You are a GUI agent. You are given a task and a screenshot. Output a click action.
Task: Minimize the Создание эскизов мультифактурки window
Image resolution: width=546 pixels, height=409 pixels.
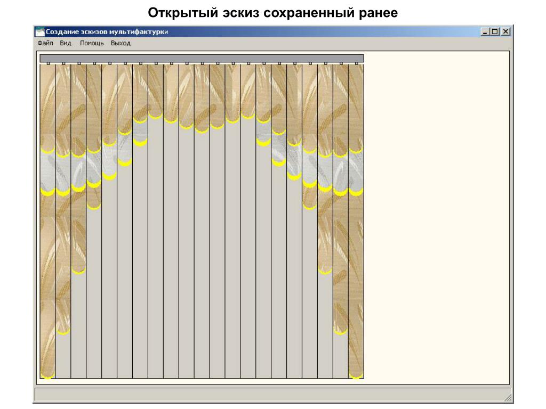click(485, 31)
